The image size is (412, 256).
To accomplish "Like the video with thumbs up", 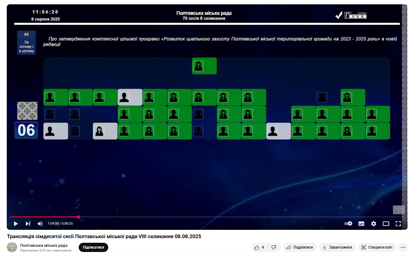I will (259, 247).
